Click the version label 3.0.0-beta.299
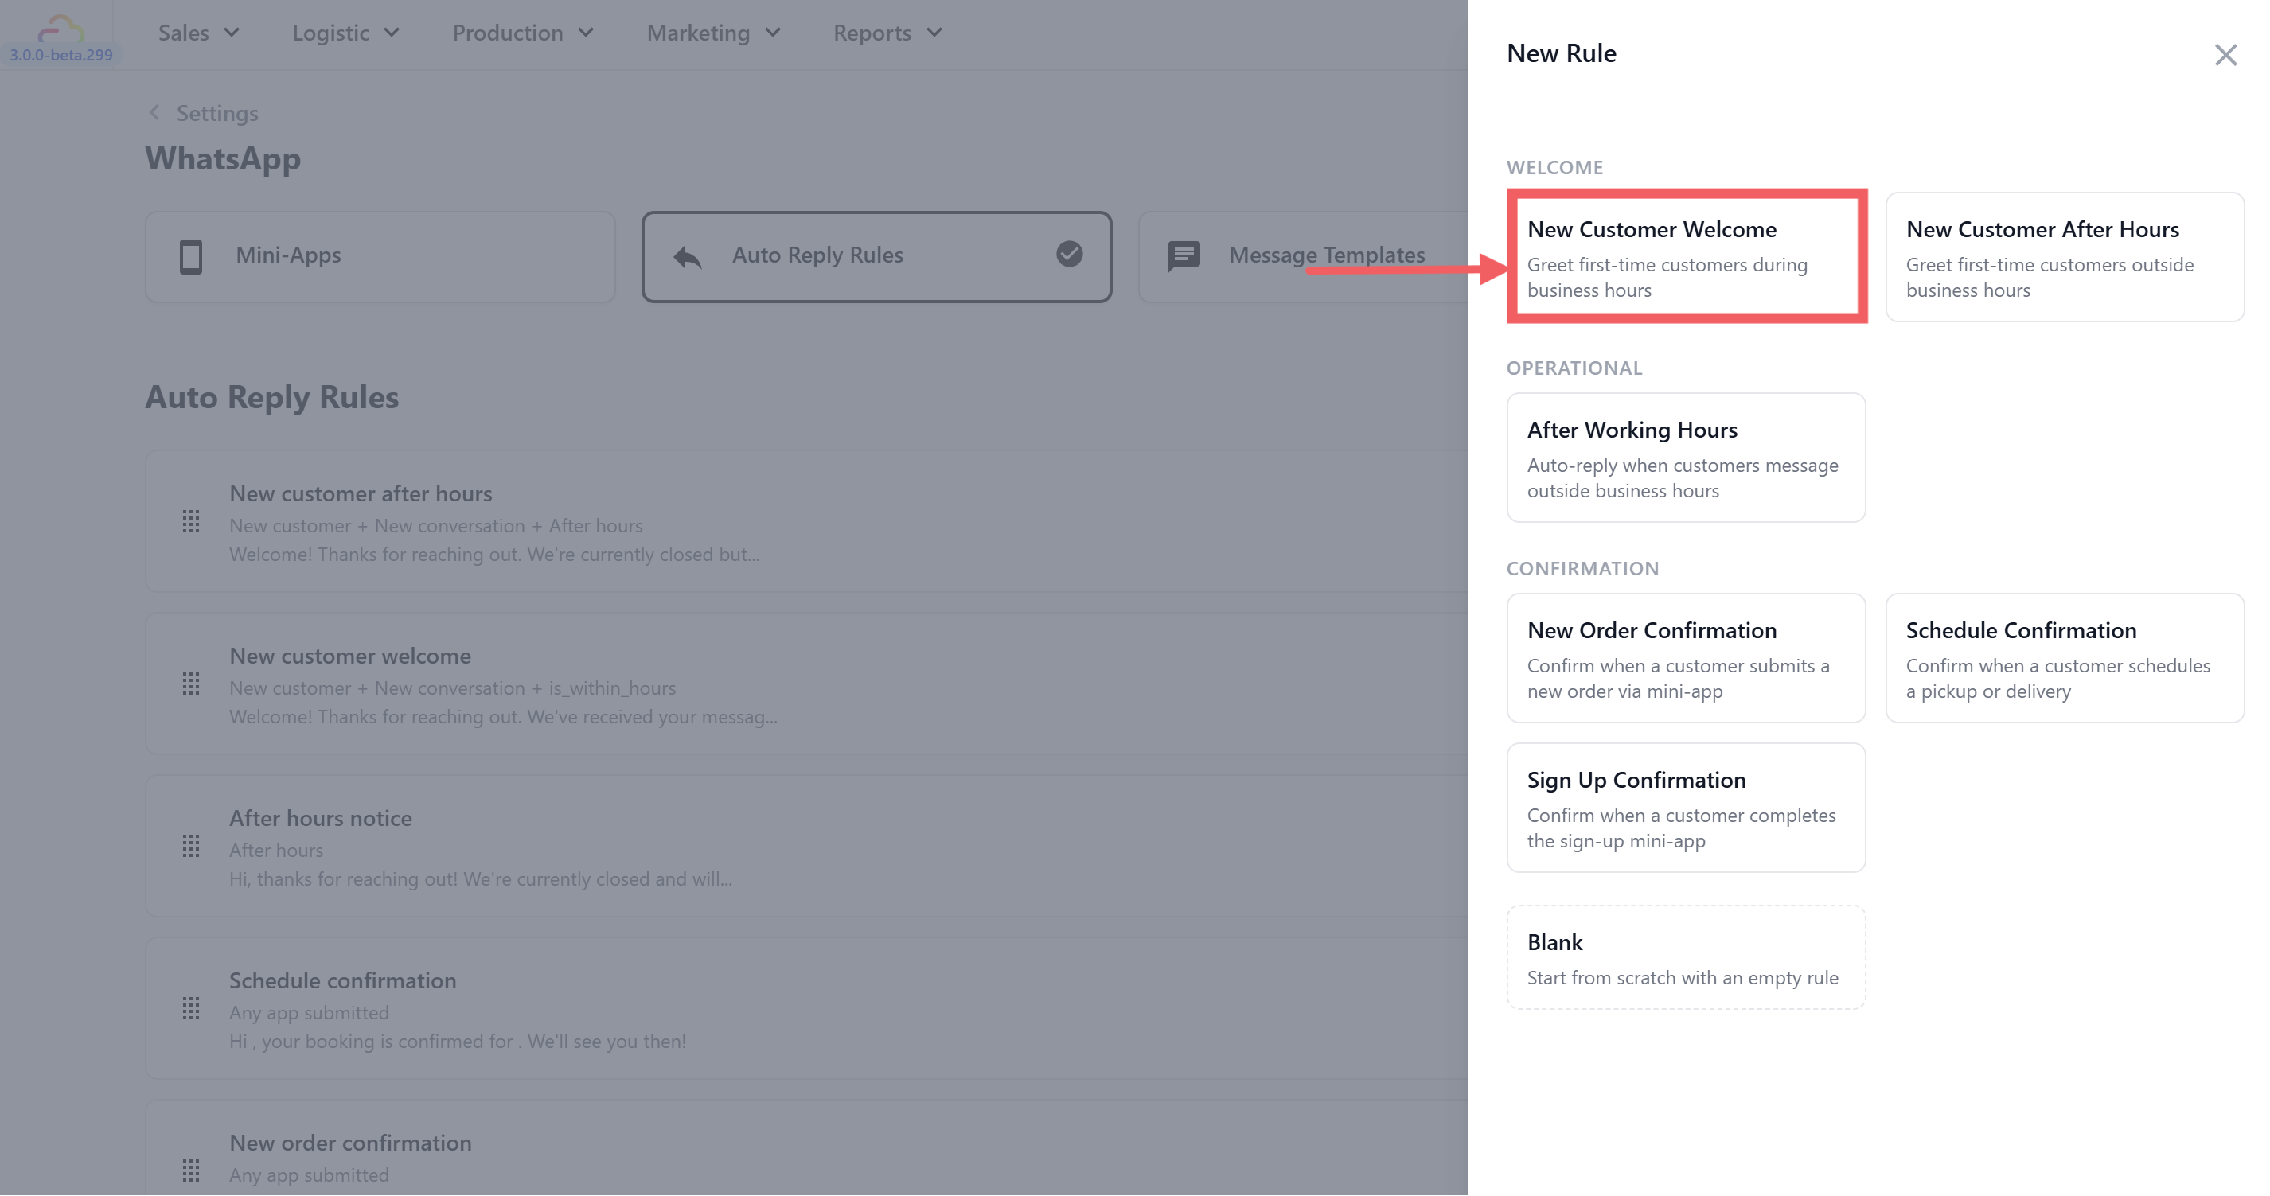Viewport: 2270px width, 1196px height. click(60, 55)
